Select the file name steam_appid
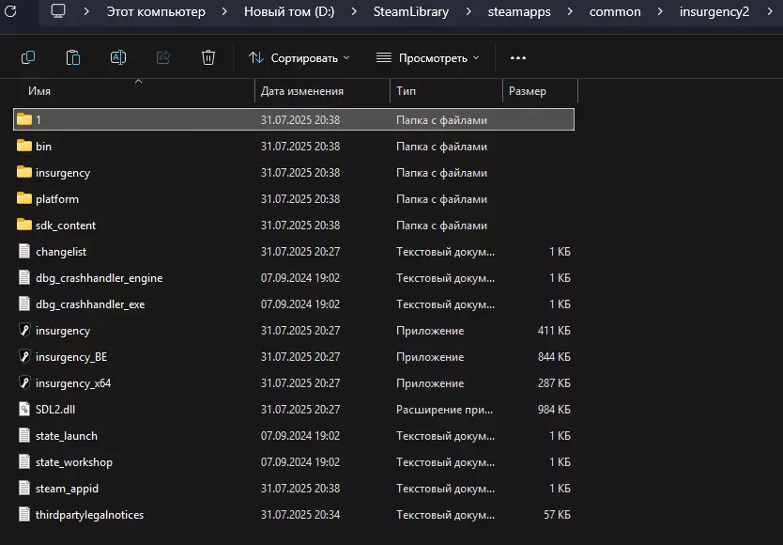The image size is (783, 545). 67,489
